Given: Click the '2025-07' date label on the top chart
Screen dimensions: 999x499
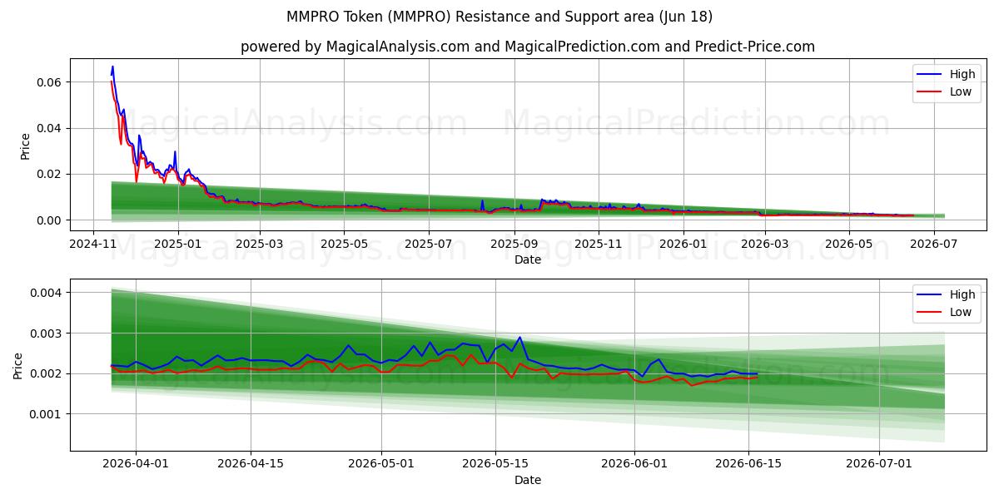Looking at the screenshot, I should click(x=429, y=244).
